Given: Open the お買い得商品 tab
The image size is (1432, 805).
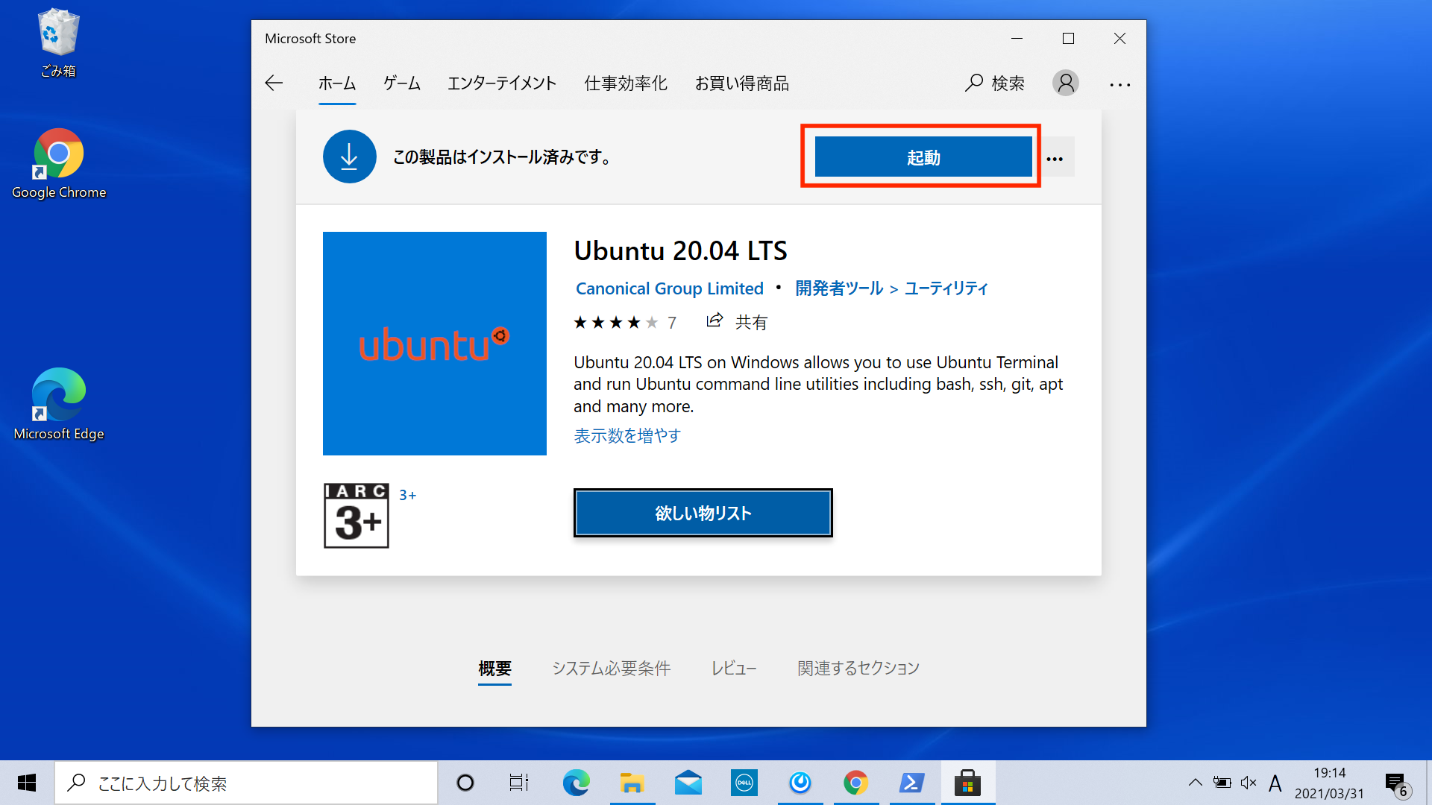Looking at the screenshot, I should click(x=742, y=83).
